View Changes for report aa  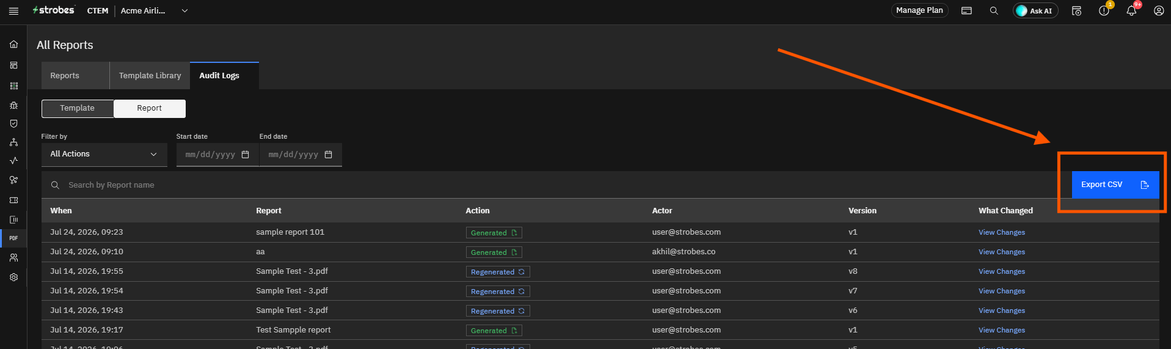[x=1002, y=252]
